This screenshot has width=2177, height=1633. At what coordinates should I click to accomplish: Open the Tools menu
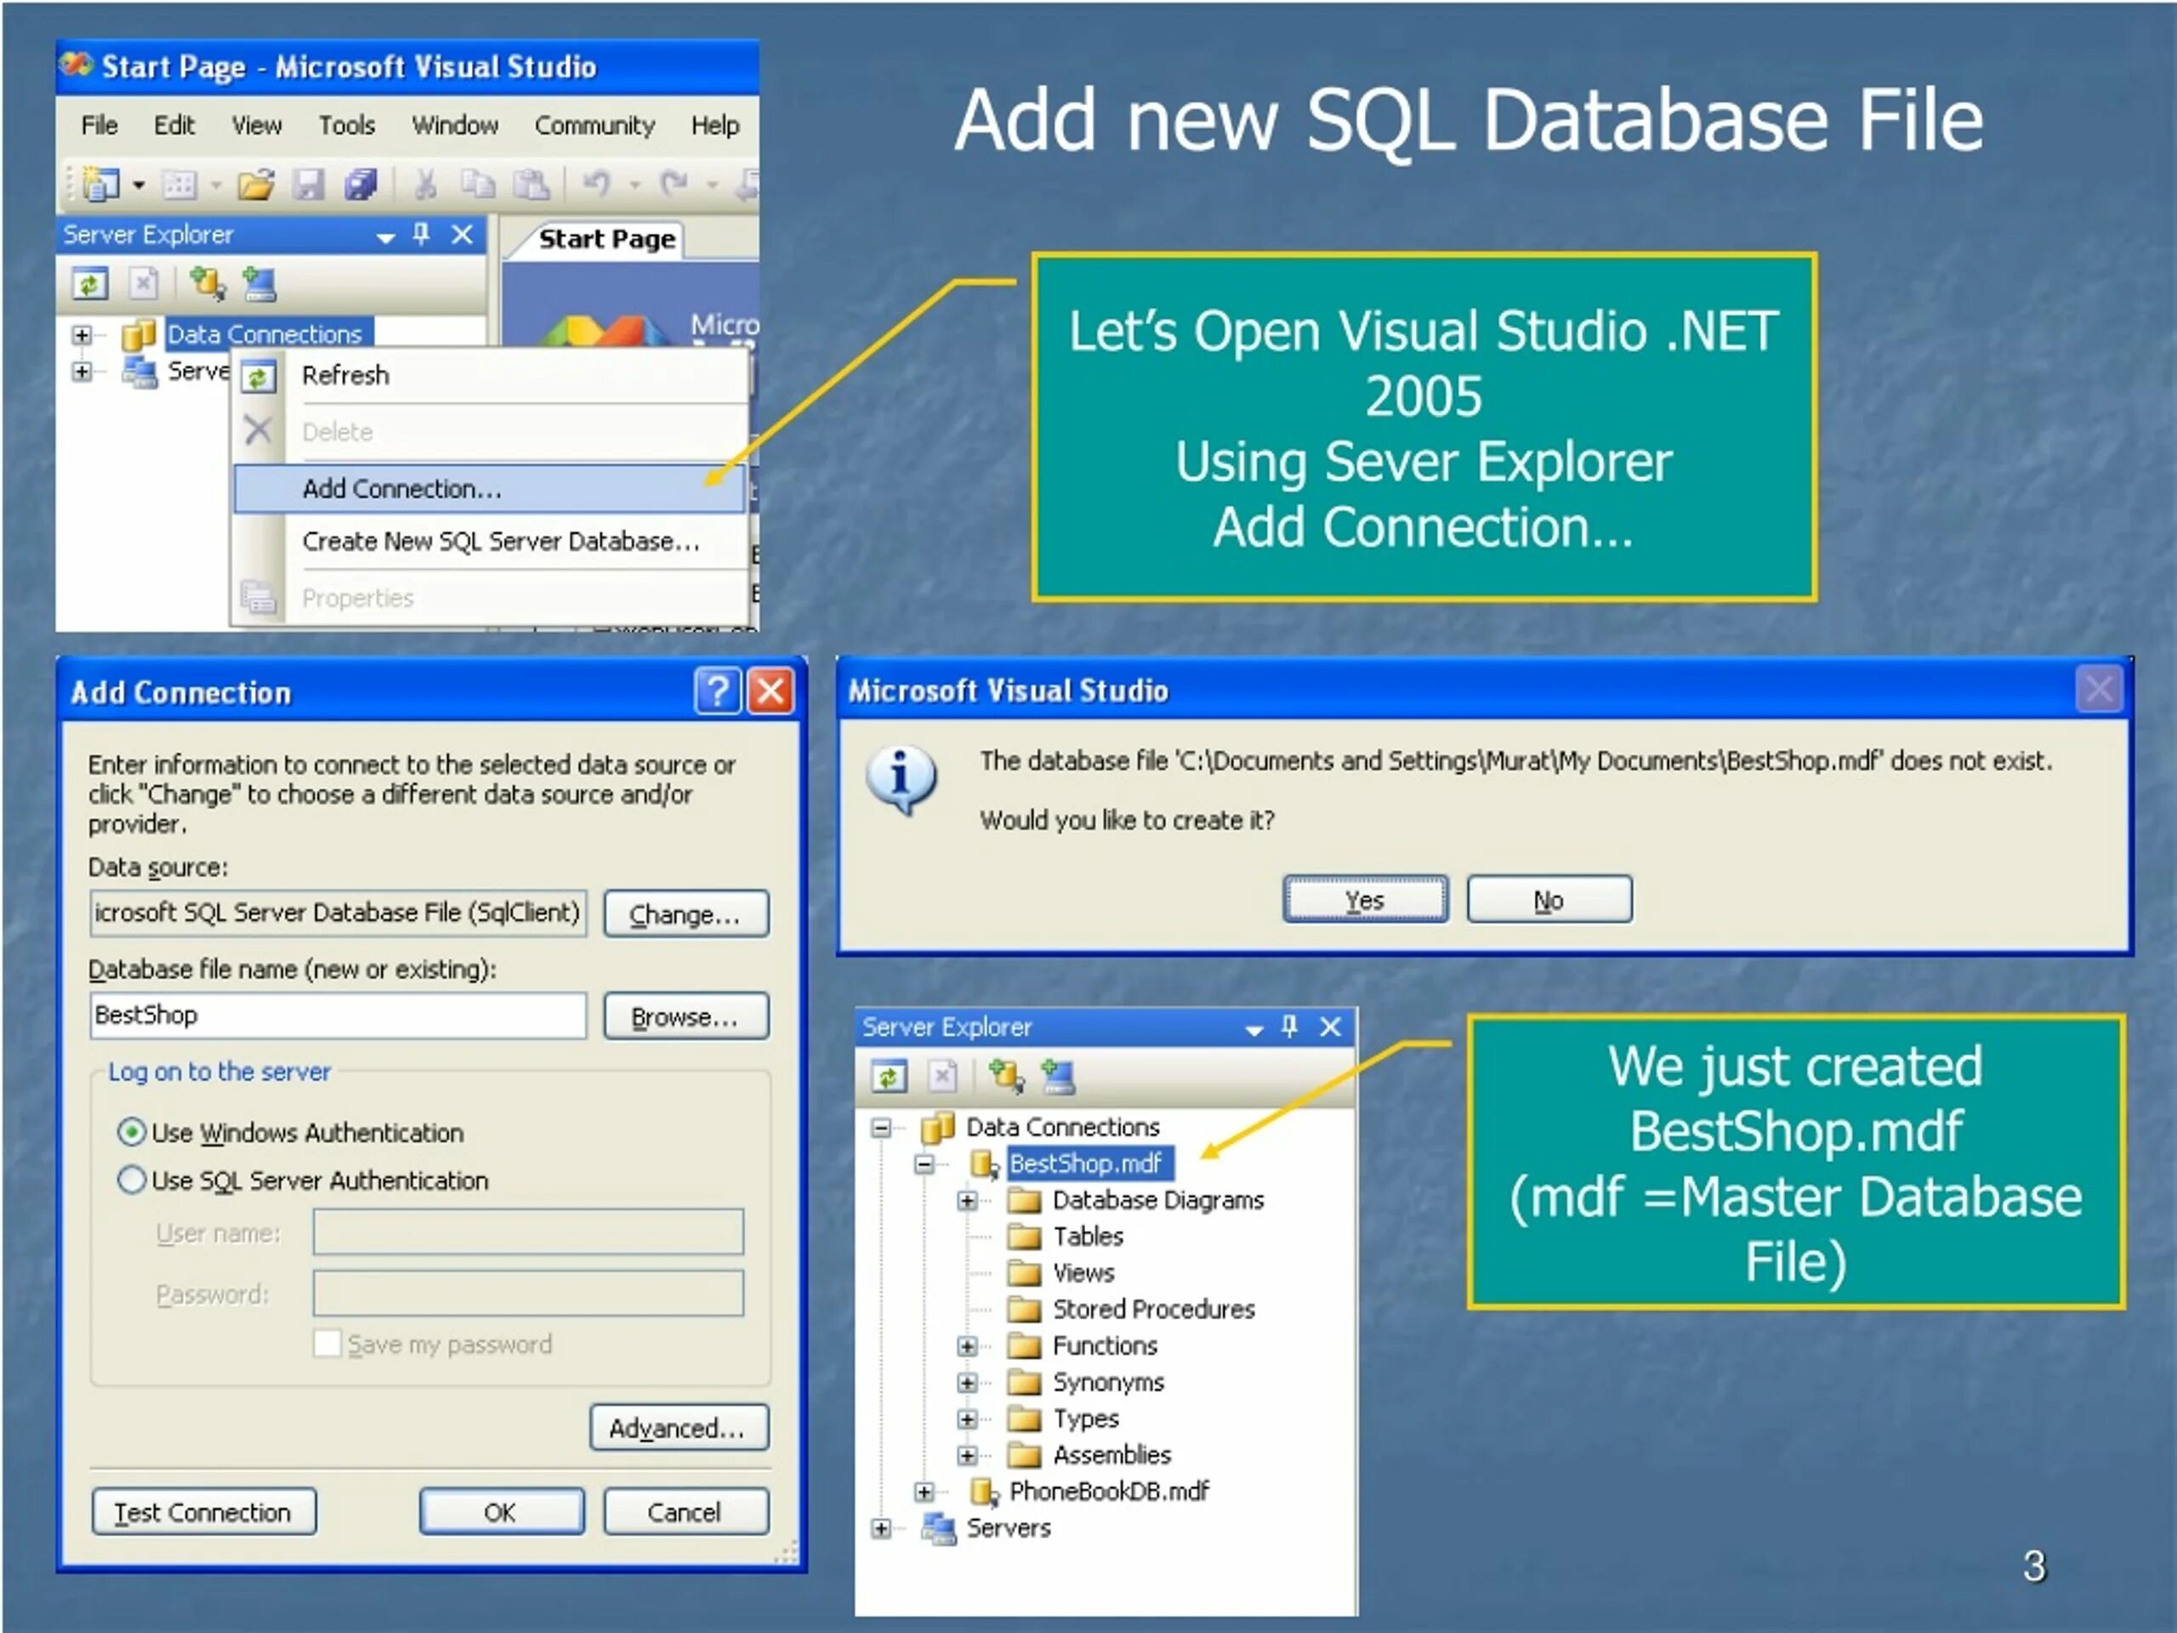(346, 126)
